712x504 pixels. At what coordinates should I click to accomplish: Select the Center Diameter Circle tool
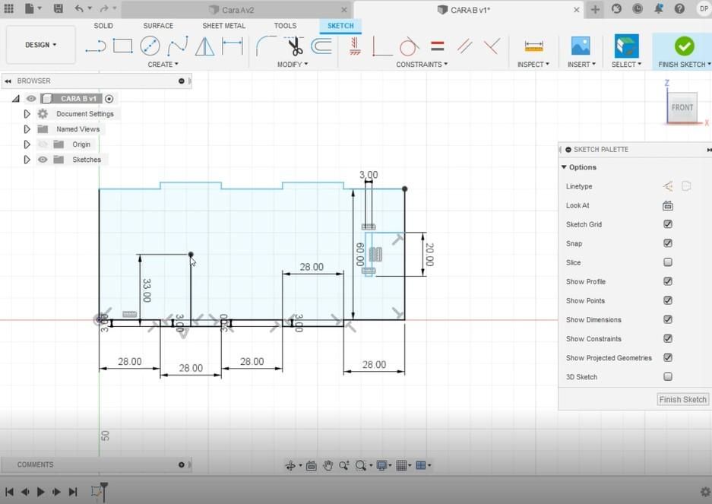click(150, 46)
